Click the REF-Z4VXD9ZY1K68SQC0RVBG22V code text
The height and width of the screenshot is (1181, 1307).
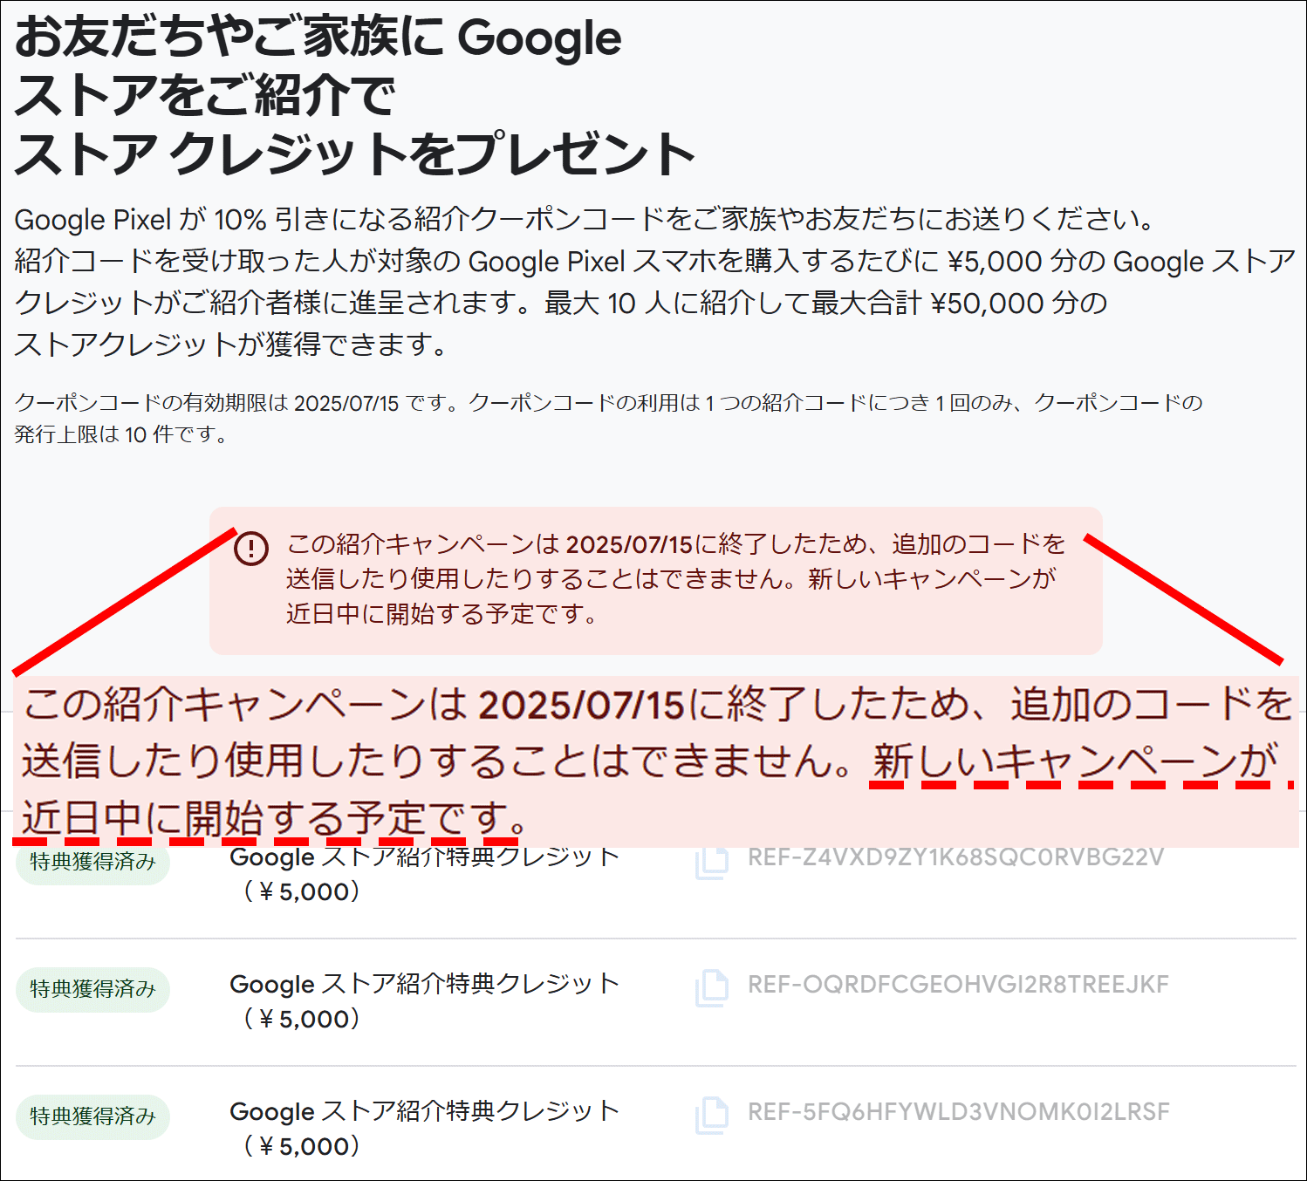[955, 857]
